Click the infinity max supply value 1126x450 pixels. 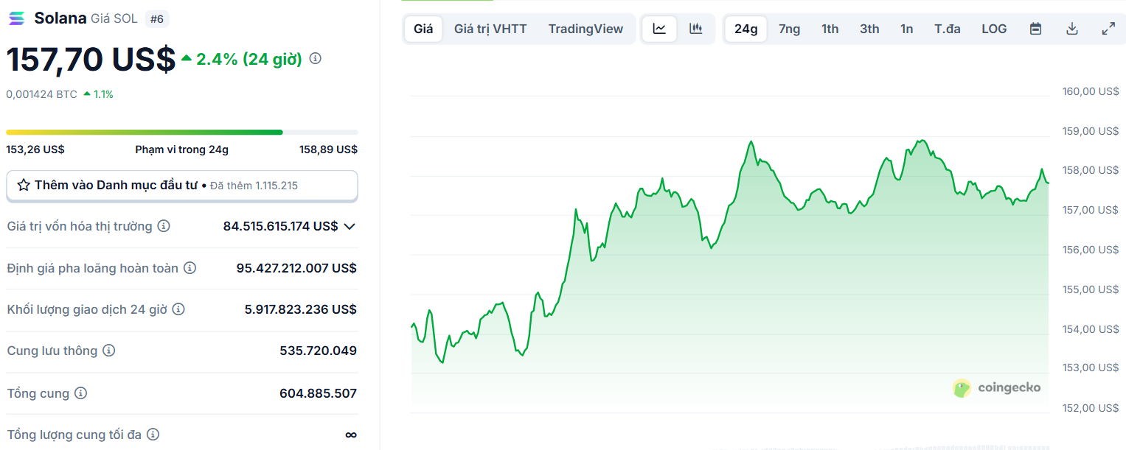coord(351,435)
